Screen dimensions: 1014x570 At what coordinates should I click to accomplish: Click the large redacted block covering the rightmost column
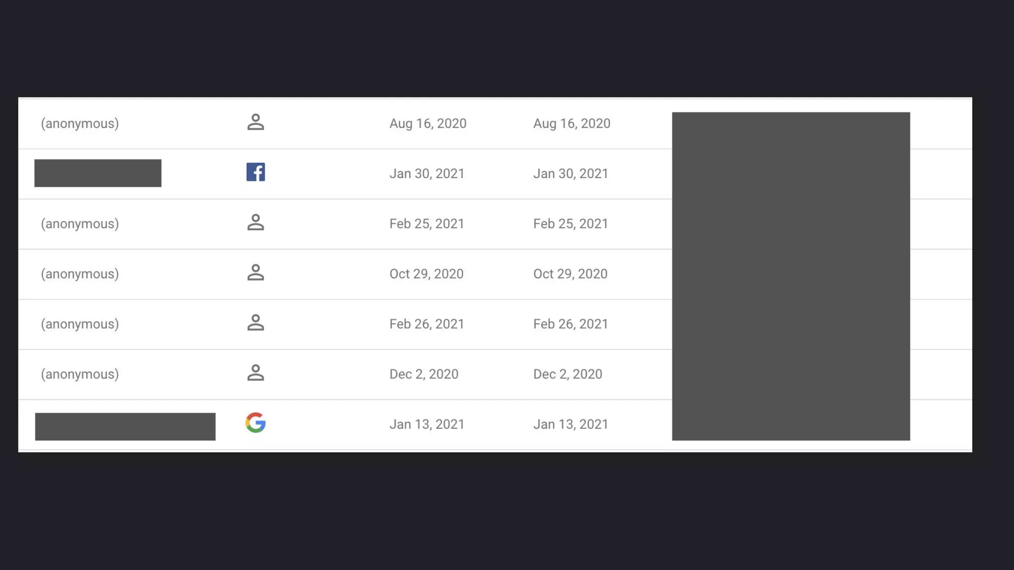click(x=791, y=276)
